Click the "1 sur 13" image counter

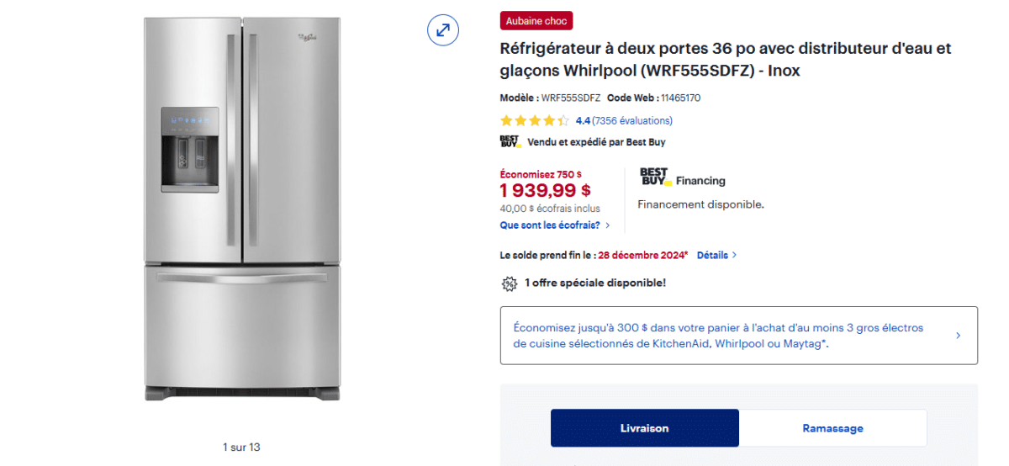241,447
